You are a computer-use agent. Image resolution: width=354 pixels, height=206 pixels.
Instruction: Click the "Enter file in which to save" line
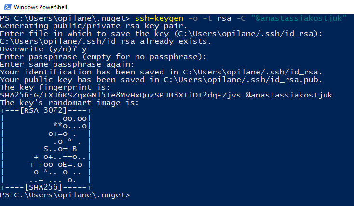161,34
